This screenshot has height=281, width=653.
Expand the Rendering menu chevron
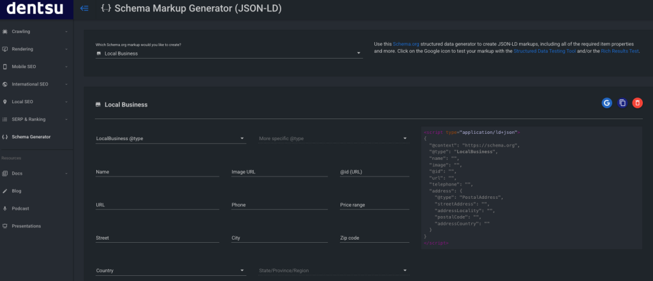tap(66, 49)
